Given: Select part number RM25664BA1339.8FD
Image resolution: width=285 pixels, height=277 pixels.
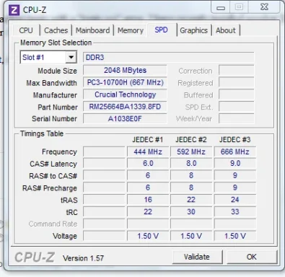Looking at the screenshot, I should click(x=125, y=107).
